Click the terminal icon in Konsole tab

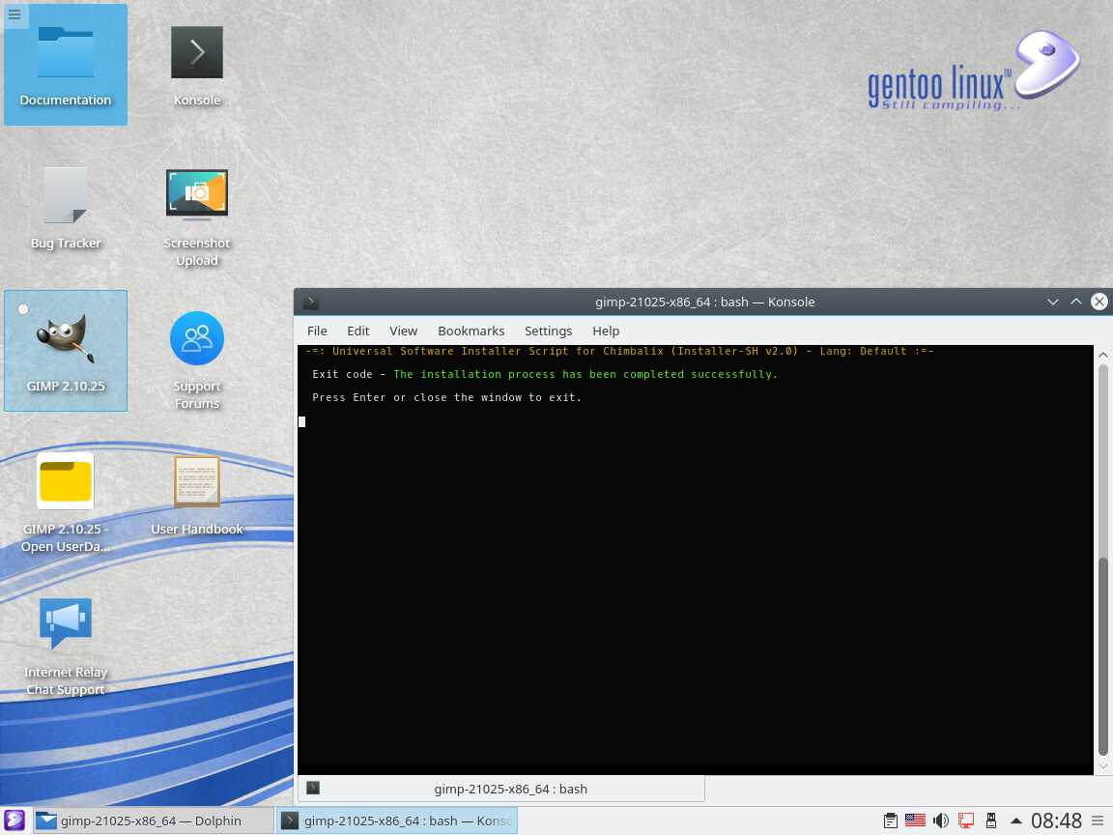(313, 789)
